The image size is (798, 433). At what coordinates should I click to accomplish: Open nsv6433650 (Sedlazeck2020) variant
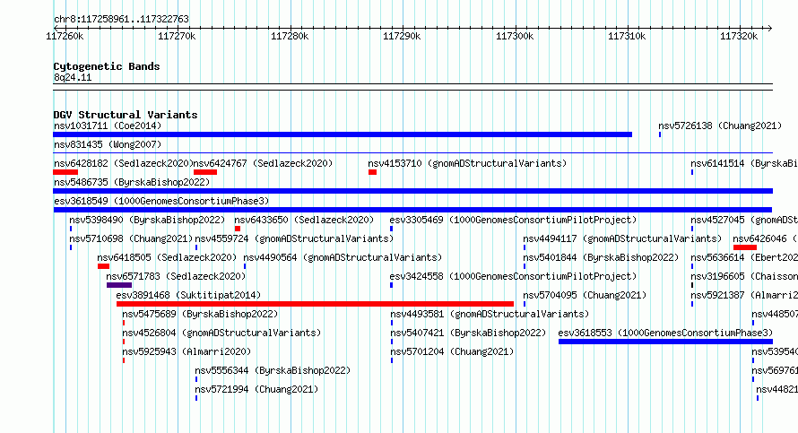(x=304, y=220)
